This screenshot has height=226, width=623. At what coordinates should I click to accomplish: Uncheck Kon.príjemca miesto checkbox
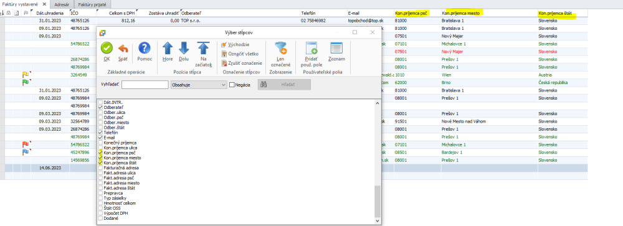[100, 158]
